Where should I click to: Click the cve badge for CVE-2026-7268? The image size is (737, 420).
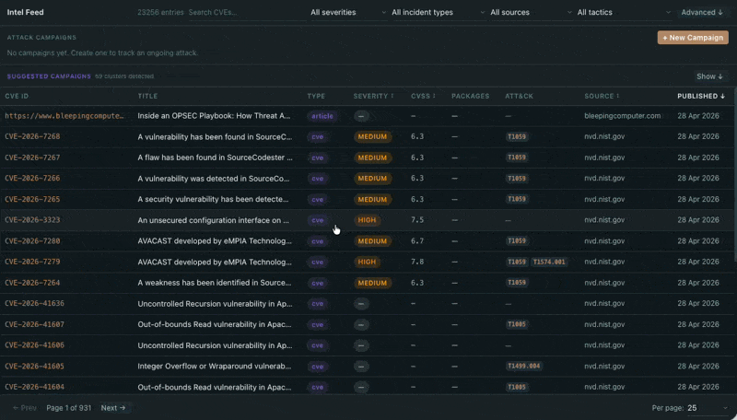click(317, 136)
